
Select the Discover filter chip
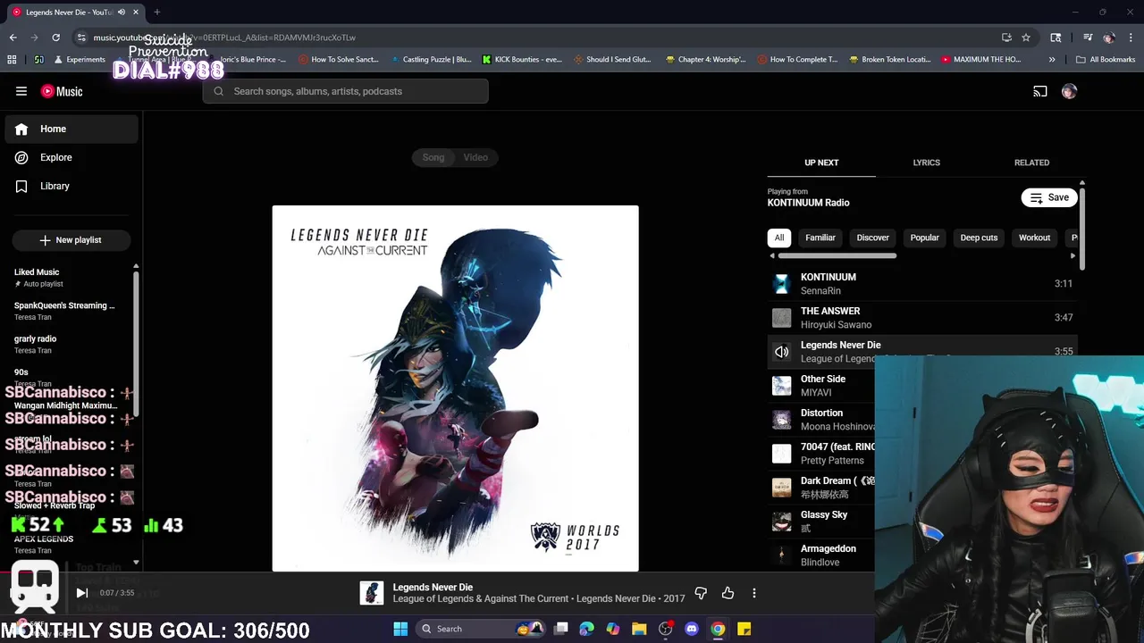(872, 238)
